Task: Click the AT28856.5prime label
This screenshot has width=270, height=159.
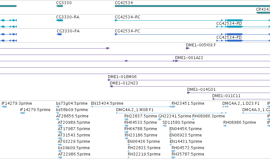Action: click(72, 116)
